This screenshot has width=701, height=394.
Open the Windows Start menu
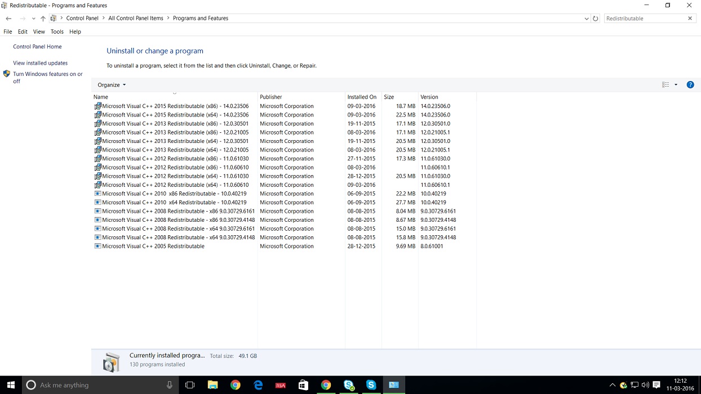[10, 385]
